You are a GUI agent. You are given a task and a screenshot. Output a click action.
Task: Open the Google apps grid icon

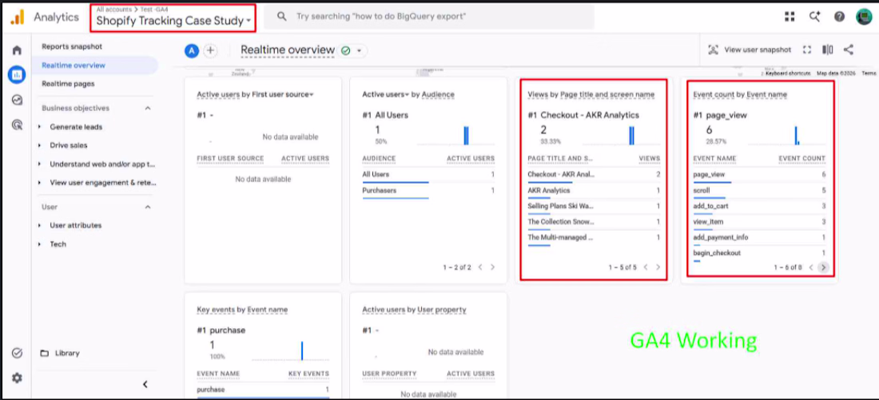(790, 17)
